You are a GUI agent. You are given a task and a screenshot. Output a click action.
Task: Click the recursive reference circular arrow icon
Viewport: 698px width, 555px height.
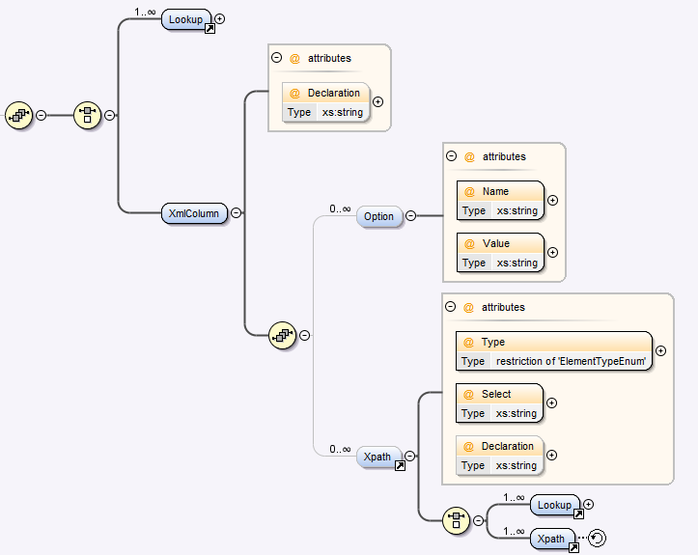tap(597, 538)
